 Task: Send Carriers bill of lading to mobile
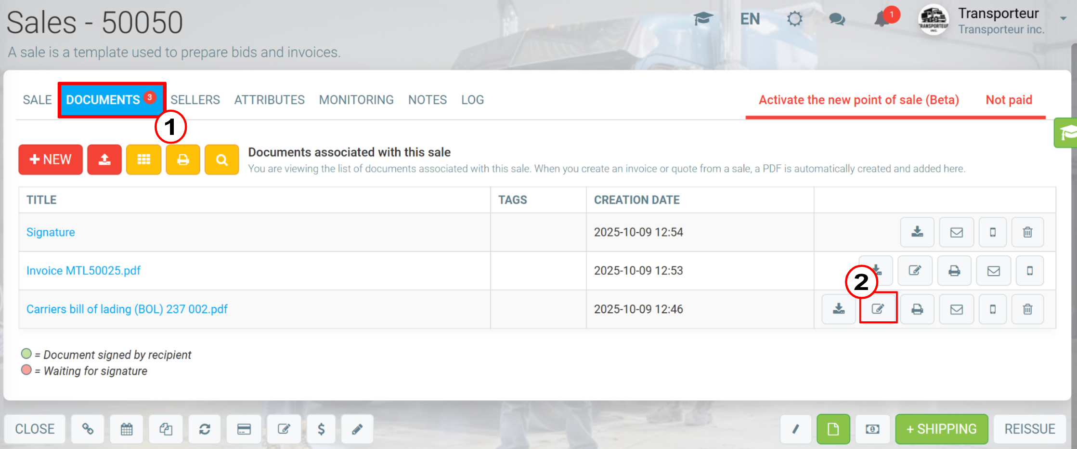(992, 309)
